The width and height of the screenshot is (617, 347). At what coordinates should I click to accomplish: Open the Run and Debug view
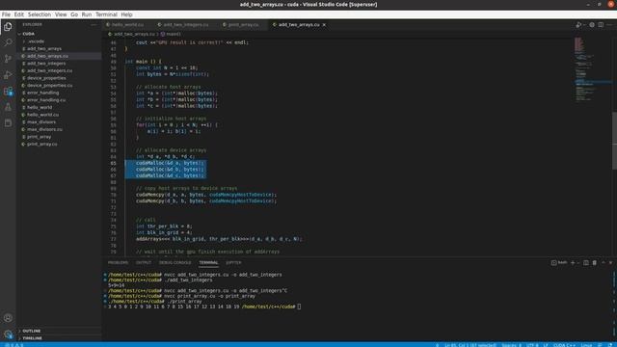pyautogui.click(x=8, y=75)
